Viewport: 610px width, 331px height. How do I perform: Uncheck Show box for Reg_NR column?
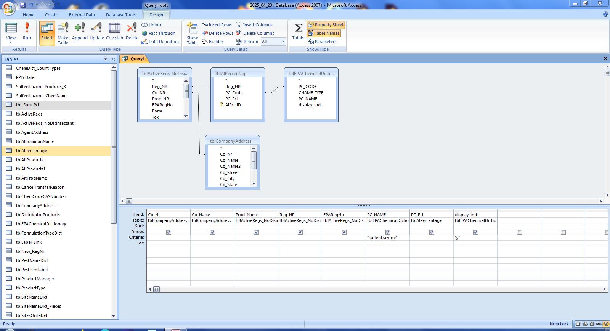(x=300, y=232)
